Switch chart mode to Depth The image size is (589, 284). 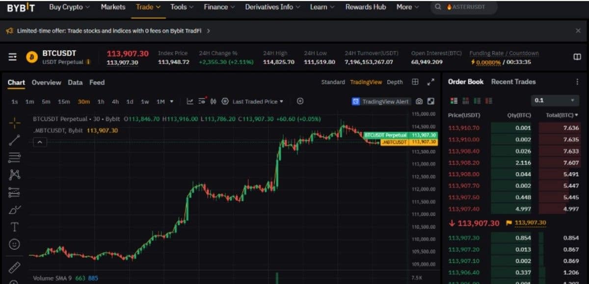pos(395,82)
